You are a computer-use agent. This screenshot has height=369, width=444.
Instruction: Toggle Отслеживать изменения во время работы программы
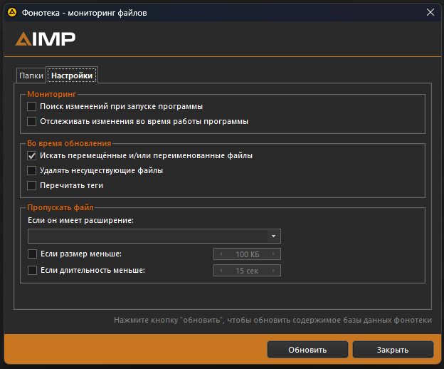point(31,121)
